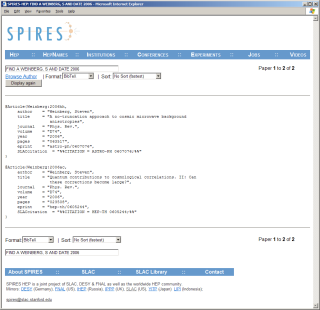The width and height of the screenshot is (320, 310).
Task: Open the Contact footer link
Action: coord(214,272)
